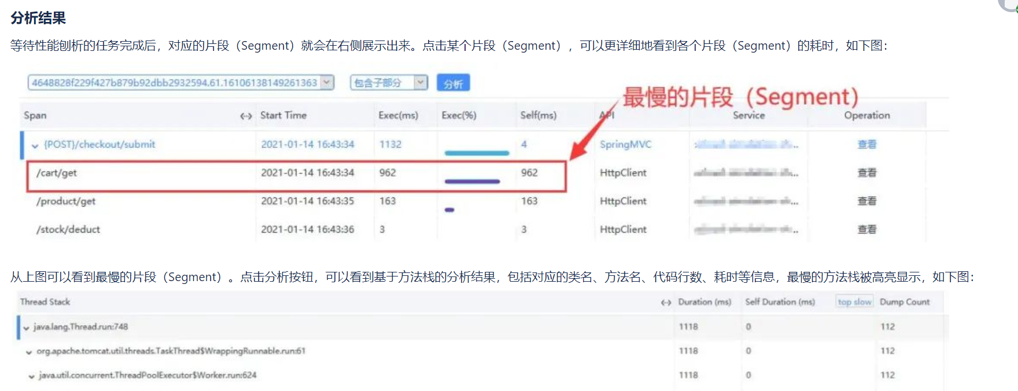Image resolution: width=1018 pixels, height=391 pixels.
Task: Click the Service column header
Action: coord(748,115)
